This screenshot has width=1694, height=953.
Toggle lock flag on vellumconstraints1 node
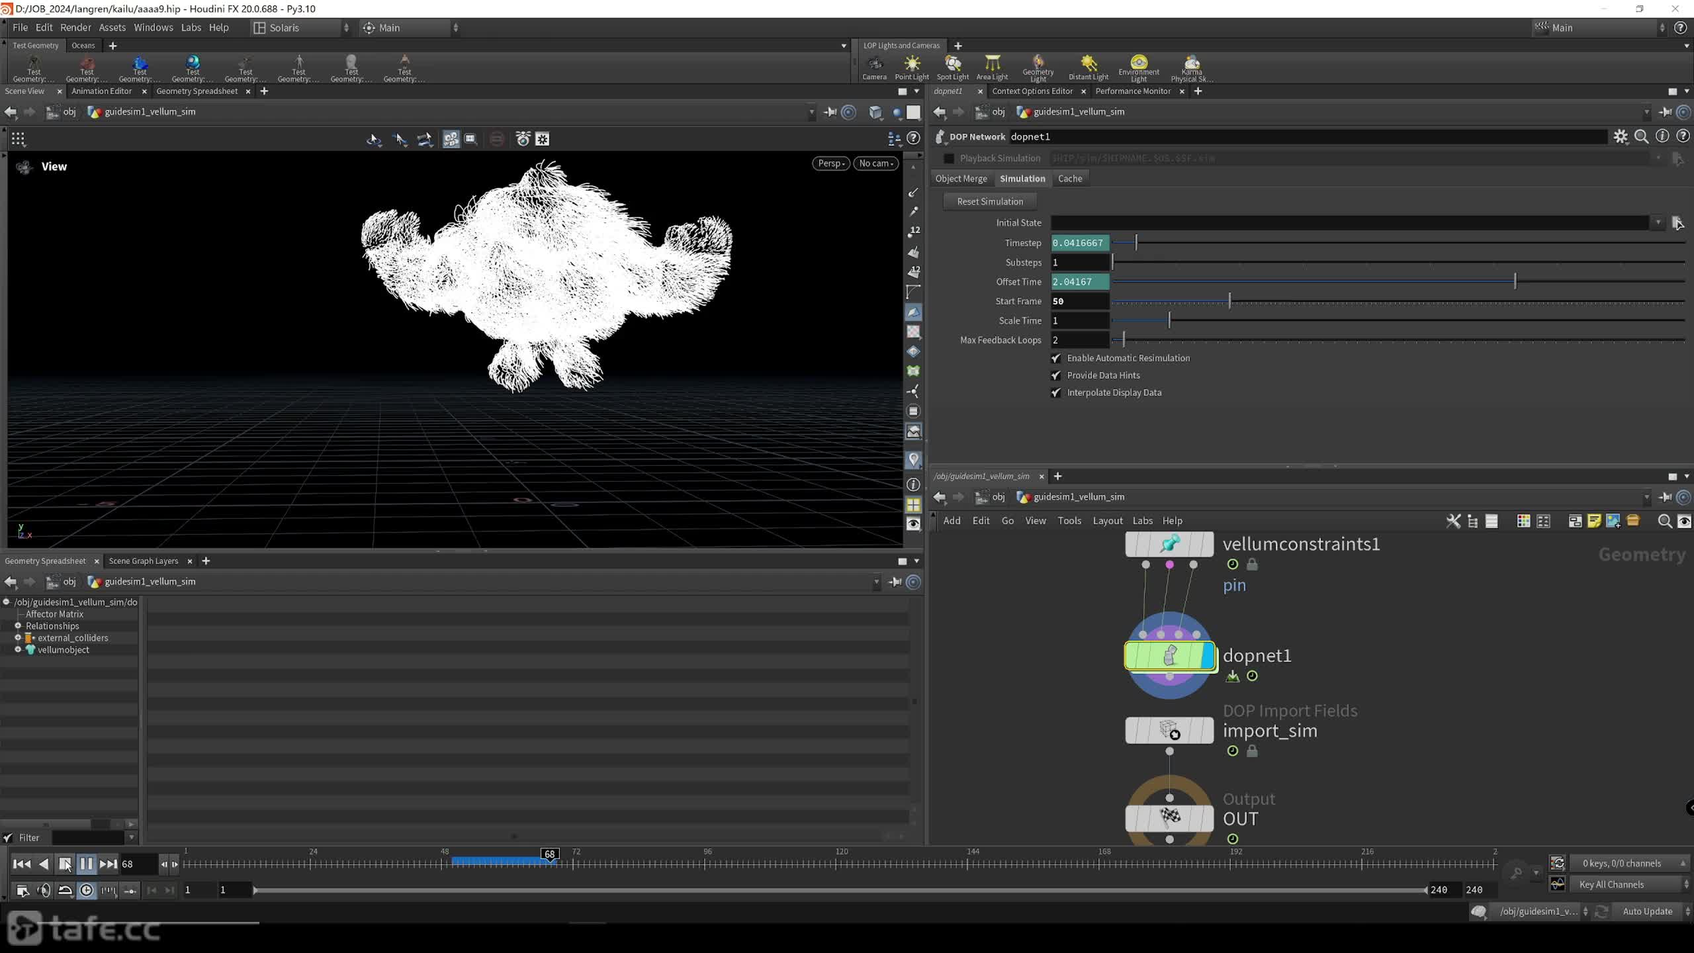1252,565
